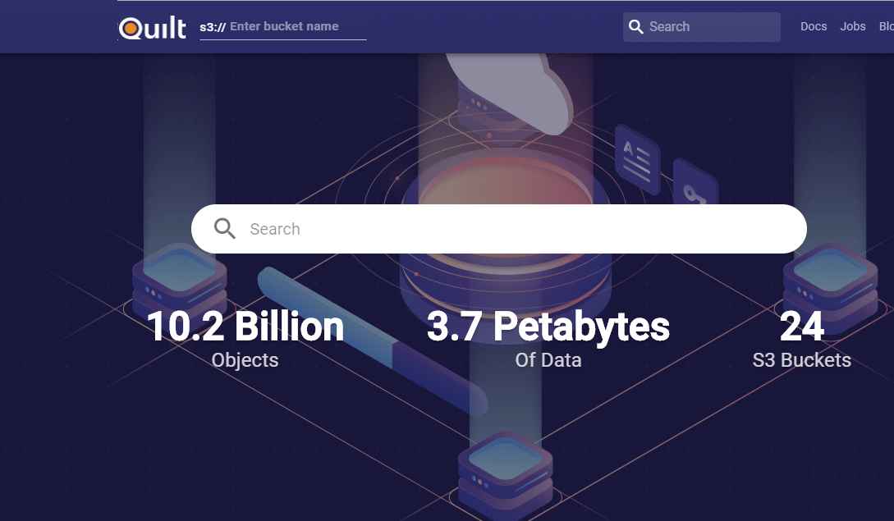Click the "10.2 Billion" Objects statistic
Screen dimensions: 894x521
coord(245,327)
